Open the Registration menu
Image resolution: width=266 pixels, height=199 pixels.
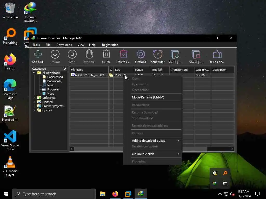coord(110,45)
